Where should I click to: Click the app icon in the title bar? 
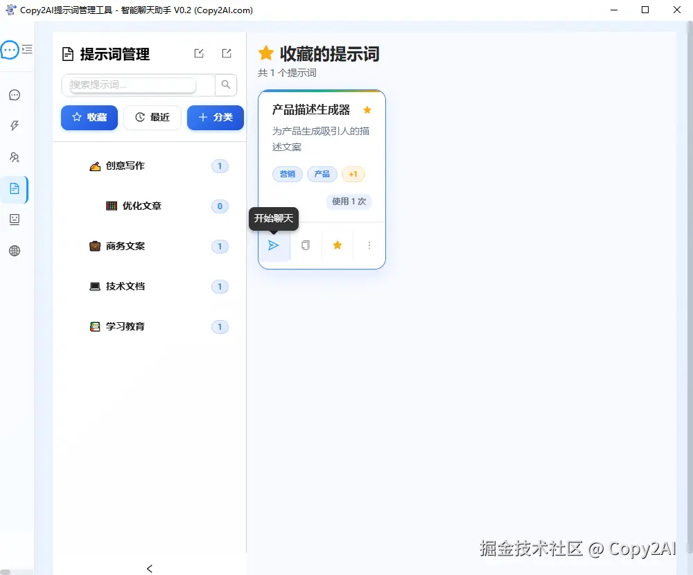click(x=10, y=10)
